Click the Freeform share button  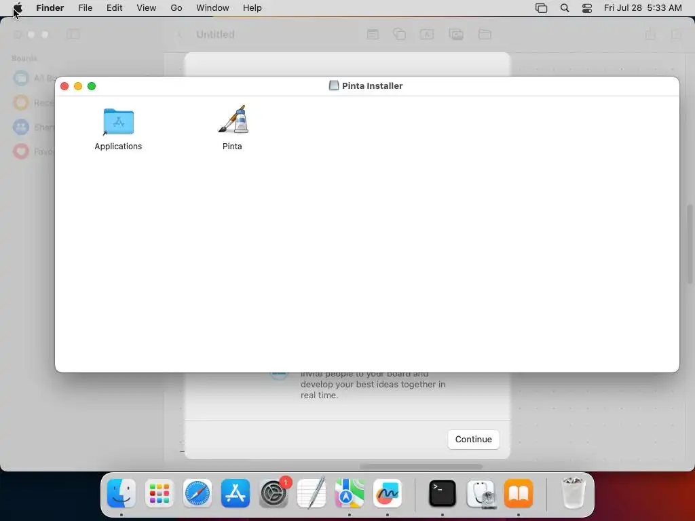(650, 34)
